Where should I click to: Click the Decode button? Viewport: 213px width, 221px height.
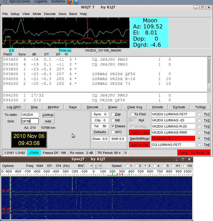click(92, 107)
